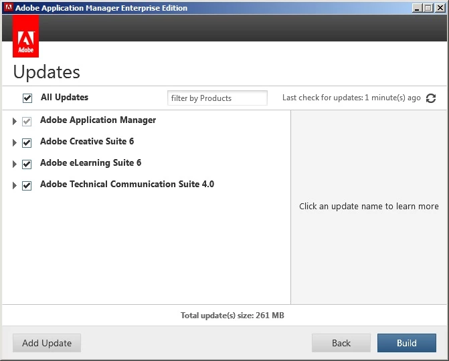Click the Adobe logo in header
The width and height of the screenshot is (449, 361).
point(26,36)
